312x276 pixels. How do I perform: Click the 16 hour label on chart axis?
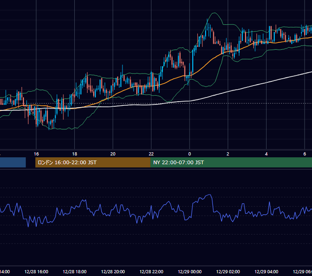36,154
